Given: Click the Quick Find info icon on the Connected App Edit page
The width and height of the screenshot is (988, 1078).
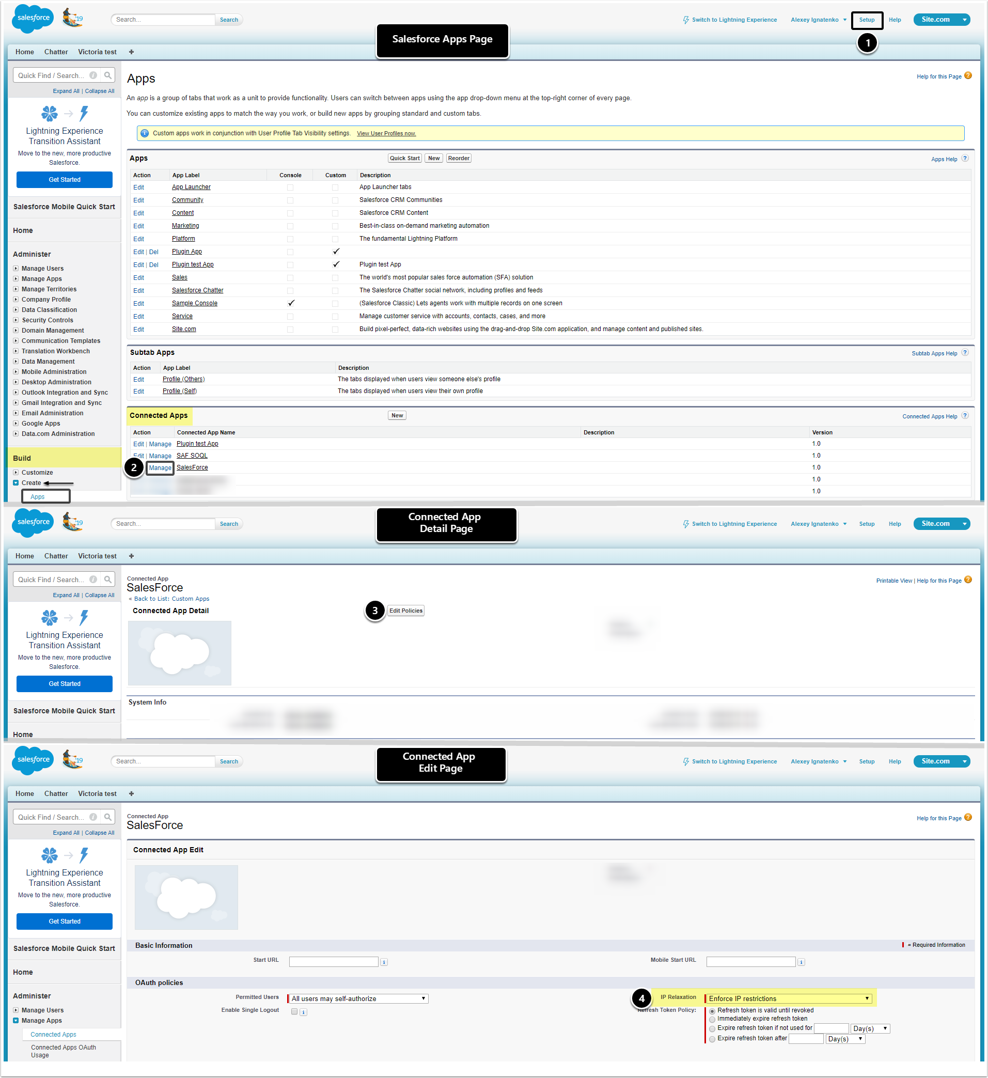Looking at the screenshot, I should (93, 817).
